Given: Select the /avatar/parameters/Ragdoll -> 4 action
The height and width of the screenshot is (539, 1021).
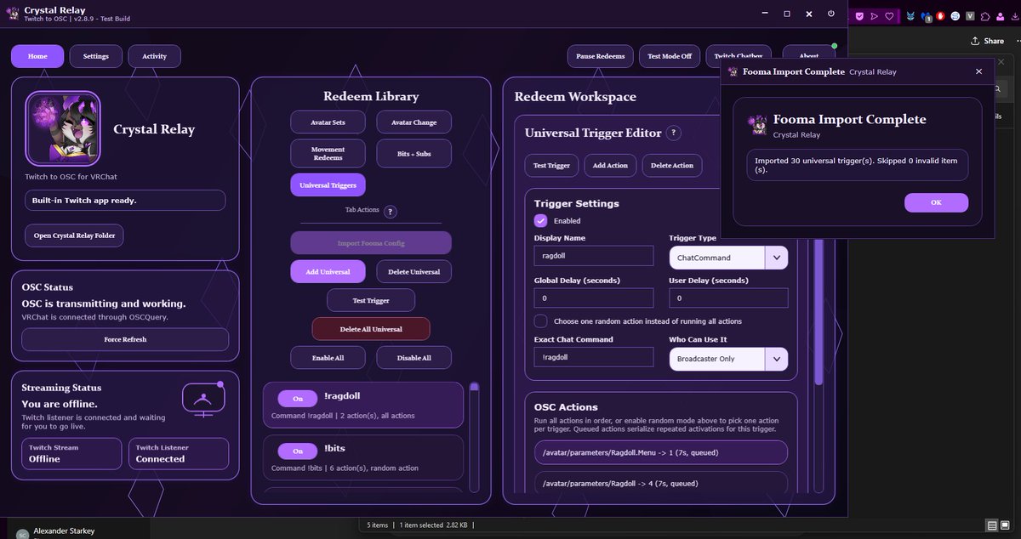Looking at the screenshot, I should [x=660, y=483].
